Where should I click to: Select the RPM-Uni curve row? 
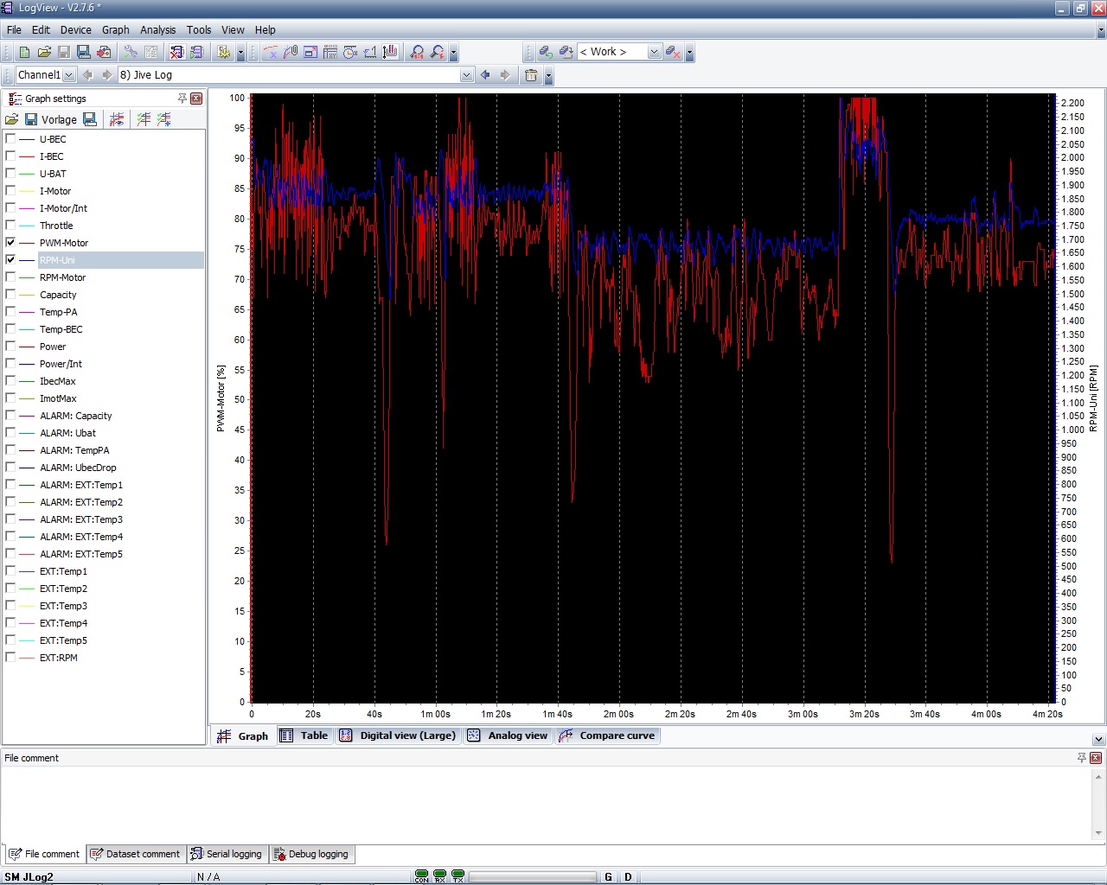pos(57,260)
